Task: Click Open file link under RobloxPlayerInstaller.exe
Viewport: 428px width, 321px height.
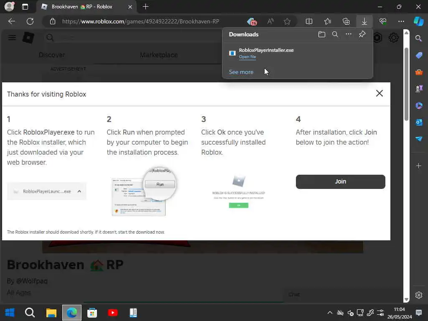Action: [247, 57]
